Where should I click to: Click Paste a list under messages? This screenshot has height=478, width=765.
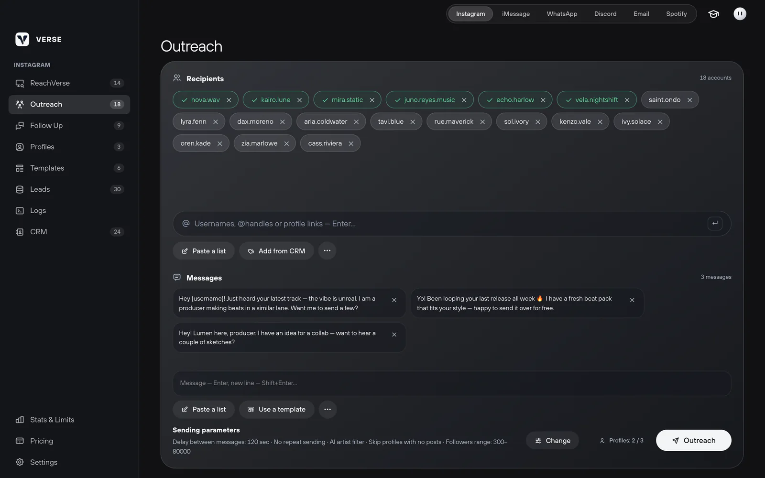(x=204, y=409)
